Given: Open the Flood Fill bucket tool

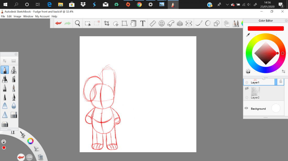Looking at the screenshot, I should (x=134, y=23).
